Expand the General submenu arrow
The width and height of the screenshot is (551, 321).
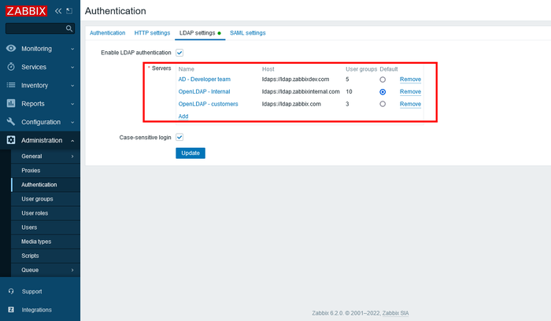tap(72, 157)
